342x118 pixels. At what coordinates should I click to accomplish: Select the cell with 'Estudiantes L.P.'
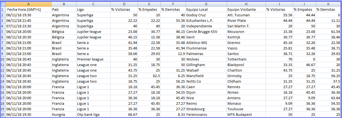206,20
